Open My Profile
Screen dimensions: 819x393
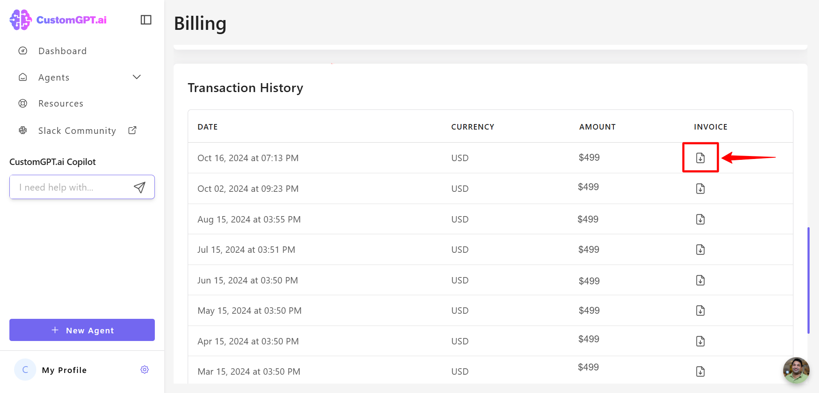pyautogui.click(x=64, y=370)
